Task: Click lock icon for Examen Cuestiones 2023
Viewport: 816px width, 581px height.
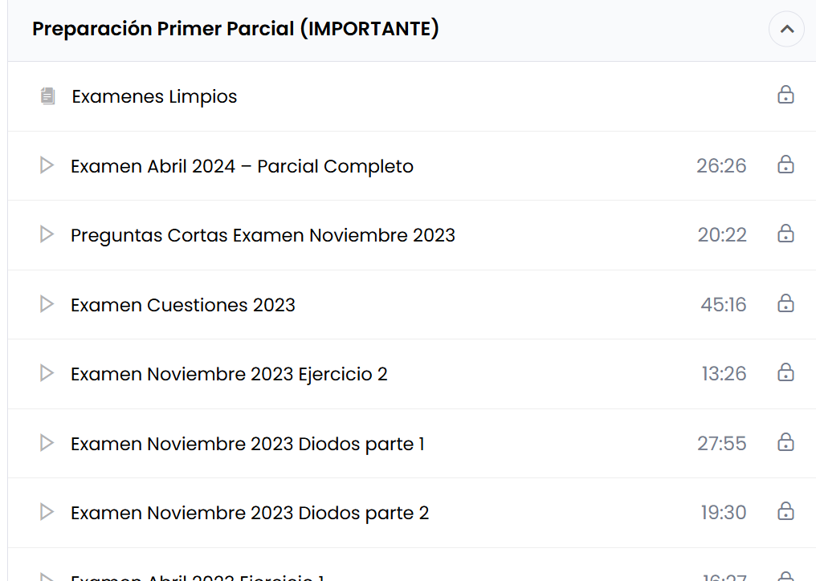Action: 785,304
